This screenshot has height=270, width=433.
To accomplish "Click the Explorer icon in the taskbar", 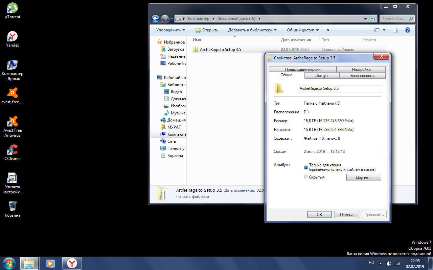I will [x=29, y=263].
